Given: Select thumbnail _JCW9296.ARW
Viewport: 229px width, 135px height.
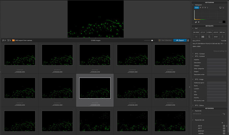Looking at the screenshot, I should tap(132, 88).
